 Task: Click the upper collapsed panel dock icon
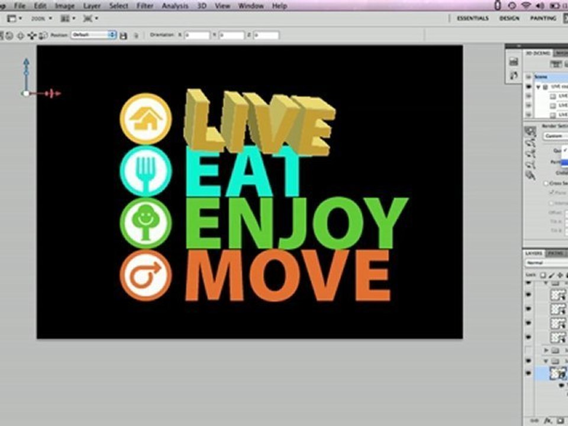[x=514, y=62]
